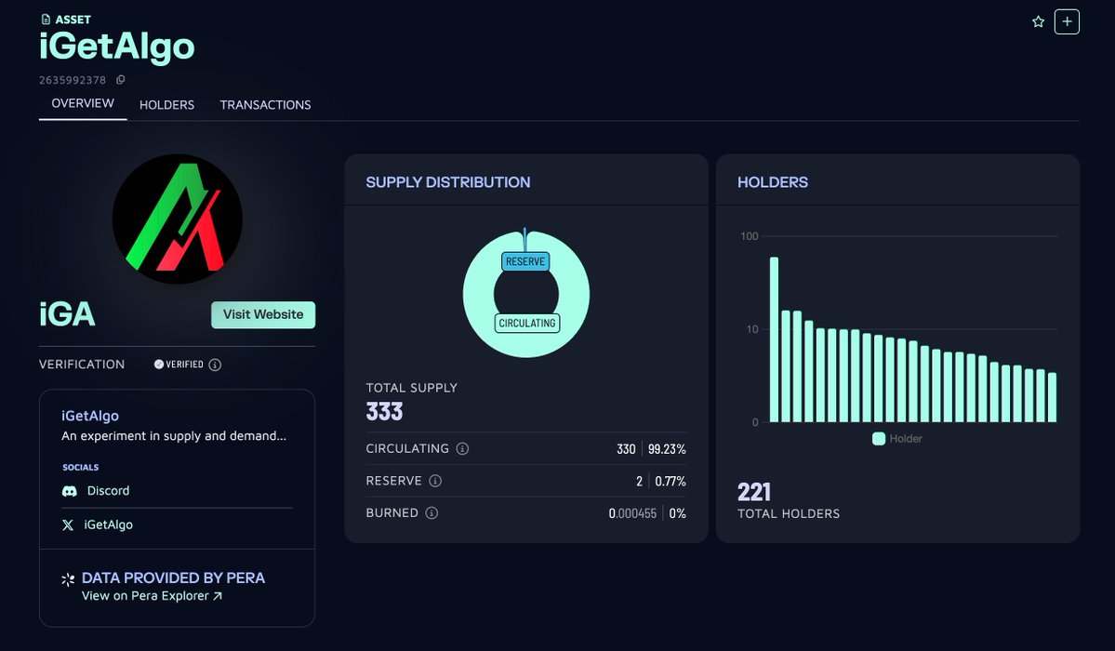
Task: Toggle the Holder legend swatch
Action: (x=879, y=439)
